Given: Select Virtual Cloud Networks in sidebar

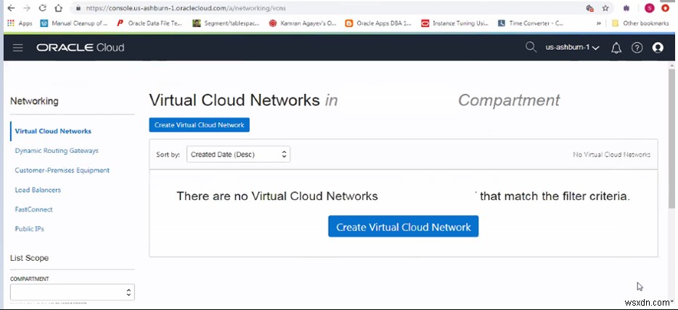Looking at the screenshot, I should click(53, 131).
